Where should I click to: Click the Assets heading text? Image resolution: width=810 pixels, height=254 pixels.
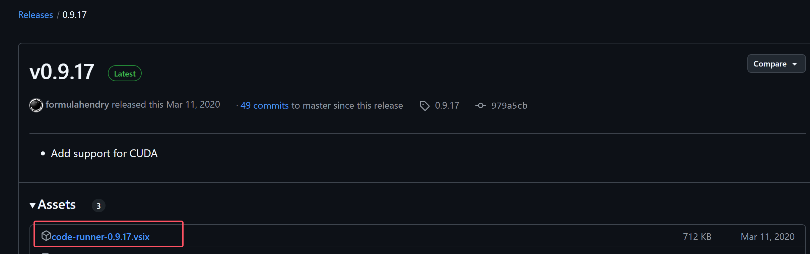pos(57,205)
